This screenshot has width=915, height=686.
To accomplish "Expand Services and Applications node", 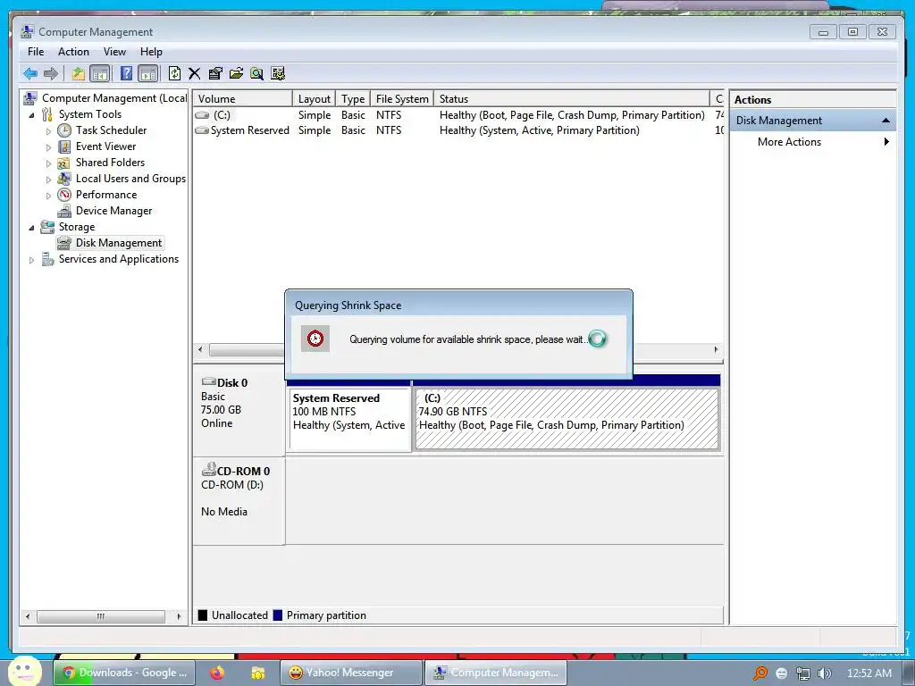I will [x=31, y=260].
